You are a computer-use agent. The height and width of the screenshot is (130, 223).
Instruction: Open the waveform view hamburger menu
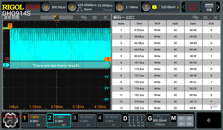tap(95, 17)
